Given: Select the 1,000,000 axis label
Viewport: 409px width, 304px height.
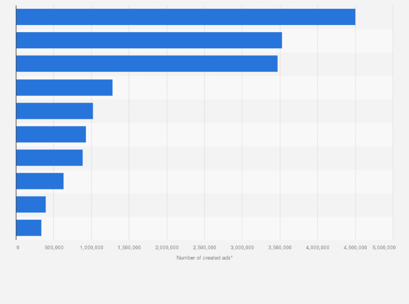Looking at the screenshot, I should [92, 247].
